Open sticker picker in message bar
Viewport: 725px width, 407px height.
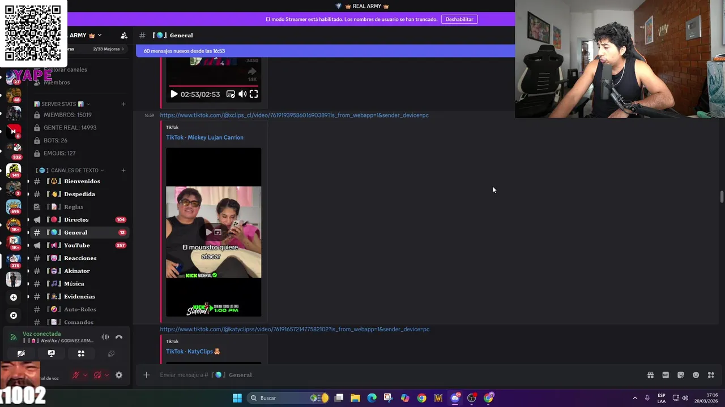681,375
